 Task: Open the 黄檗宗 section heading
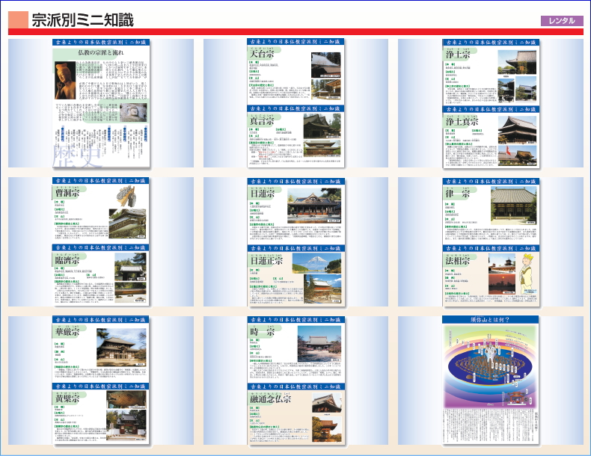pos(68,398)
